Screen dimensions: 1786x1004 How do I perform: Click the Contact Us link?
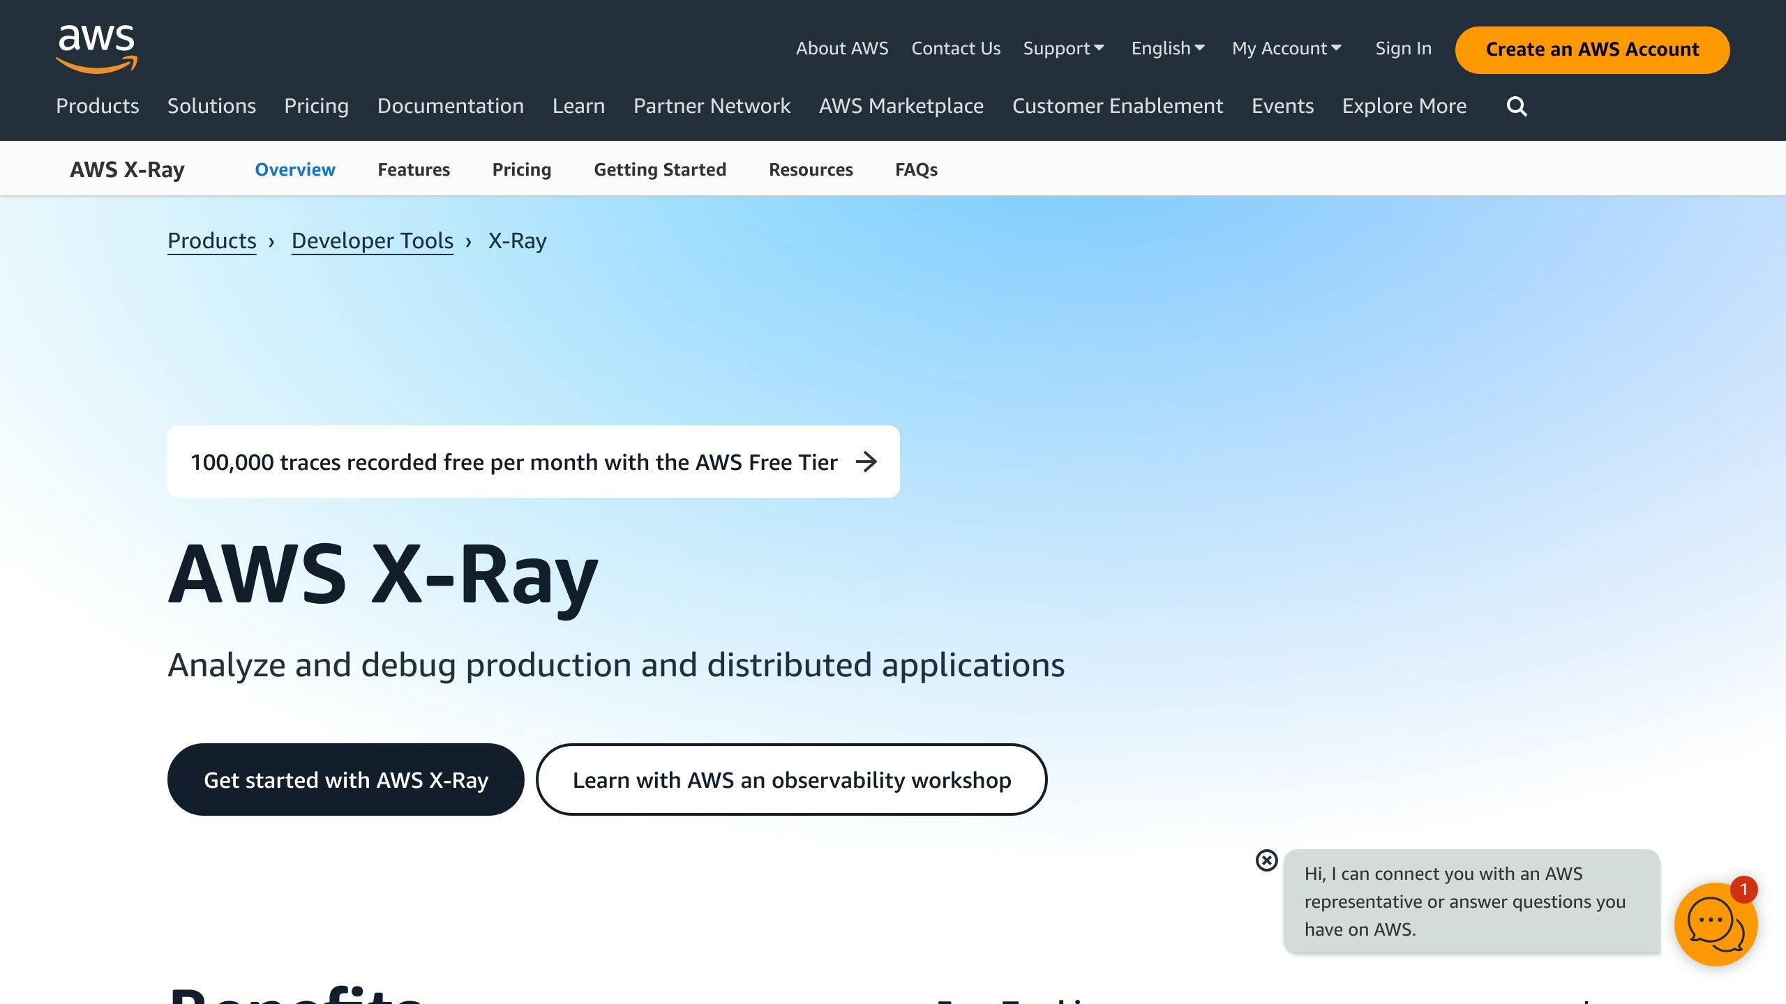[x=956, y=49]
